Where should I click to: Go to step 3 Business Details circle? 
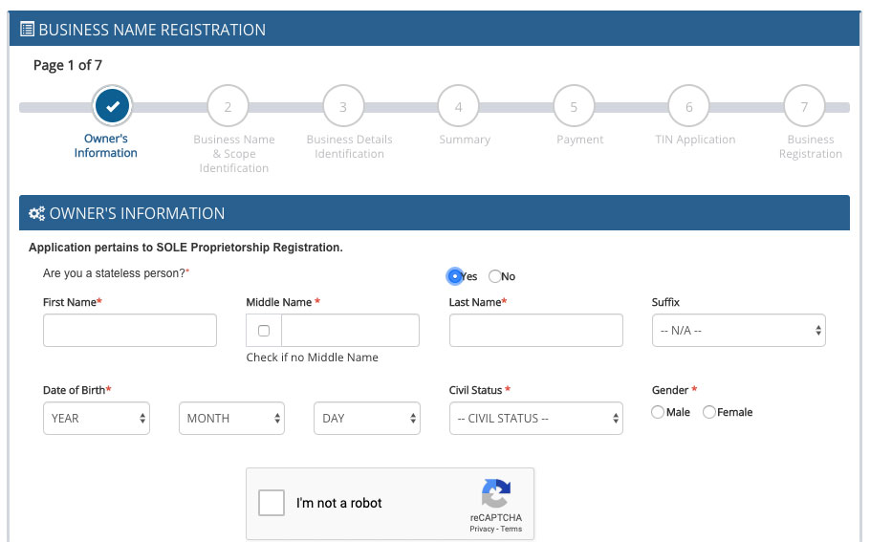point(343,106)
